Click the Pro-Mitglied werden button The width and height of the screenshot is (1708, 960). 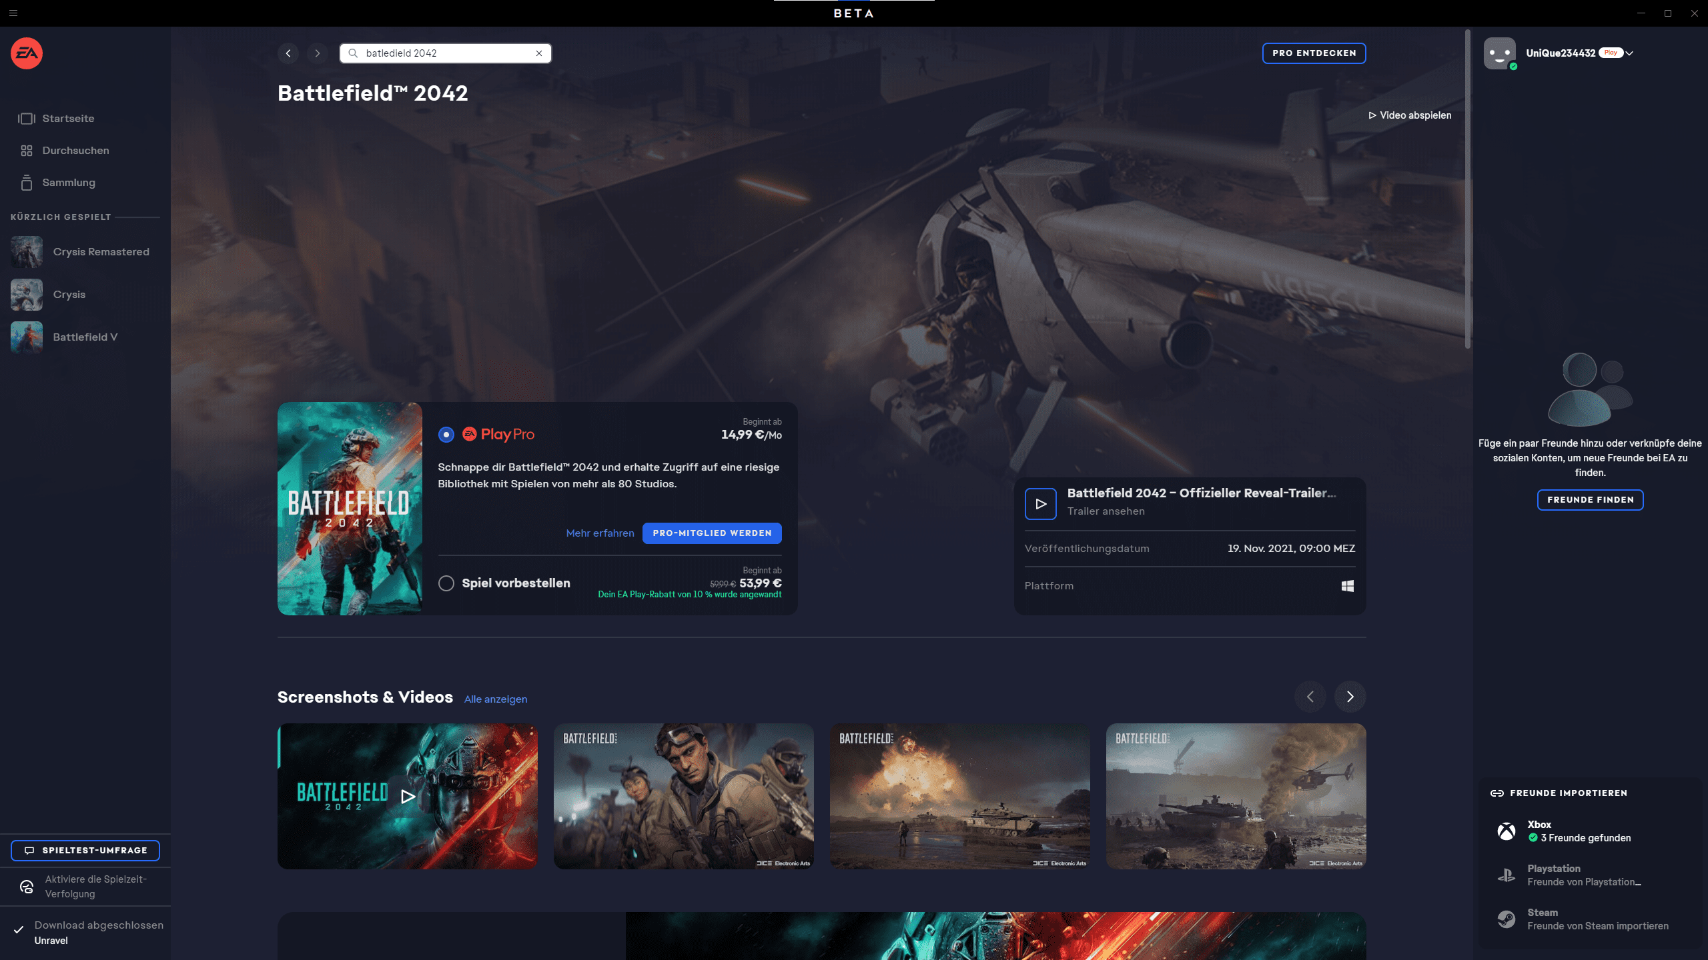712,533
